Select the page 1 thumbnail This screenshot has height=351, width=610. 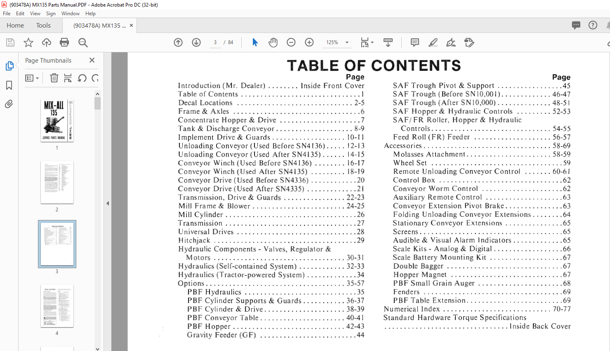click(x=57, y=120)
